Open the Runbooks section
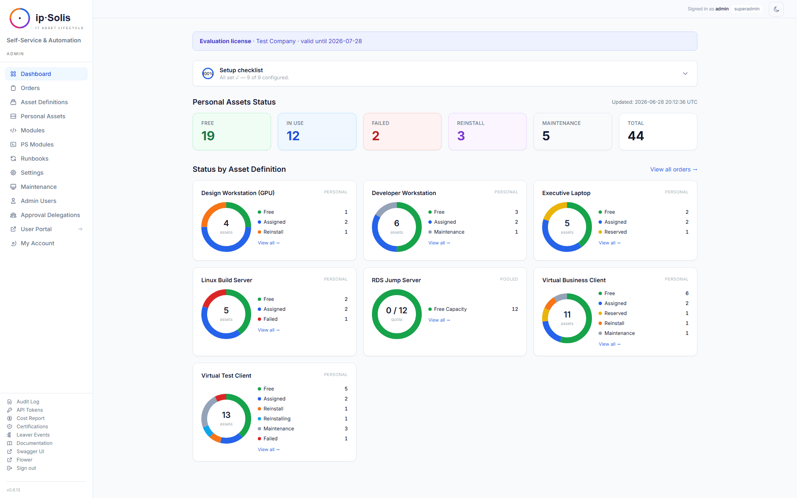The image size is (797, 498). [46, 159]
